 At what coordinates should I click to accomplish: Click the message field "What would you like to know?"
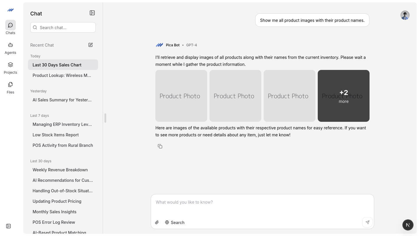tap(262, 202)
